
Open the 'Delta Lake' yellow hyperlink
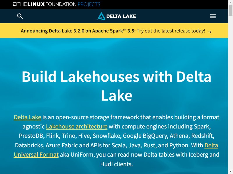pyautogui.click(x=27, y=117)
